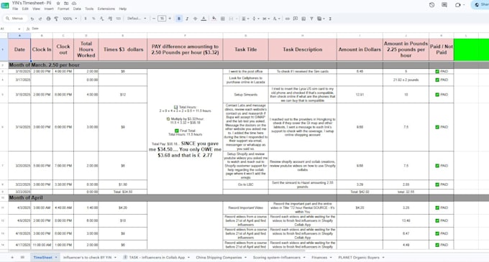Click the insert link icon
The width and height of the screenshot is (489, 262).
[287, 19]
